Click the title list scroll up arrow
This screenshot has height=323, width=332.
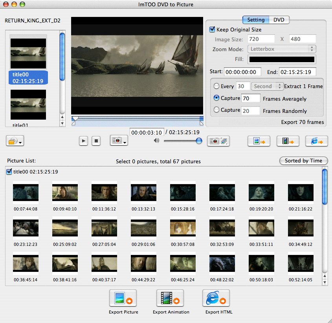click(x=62, y=117)
